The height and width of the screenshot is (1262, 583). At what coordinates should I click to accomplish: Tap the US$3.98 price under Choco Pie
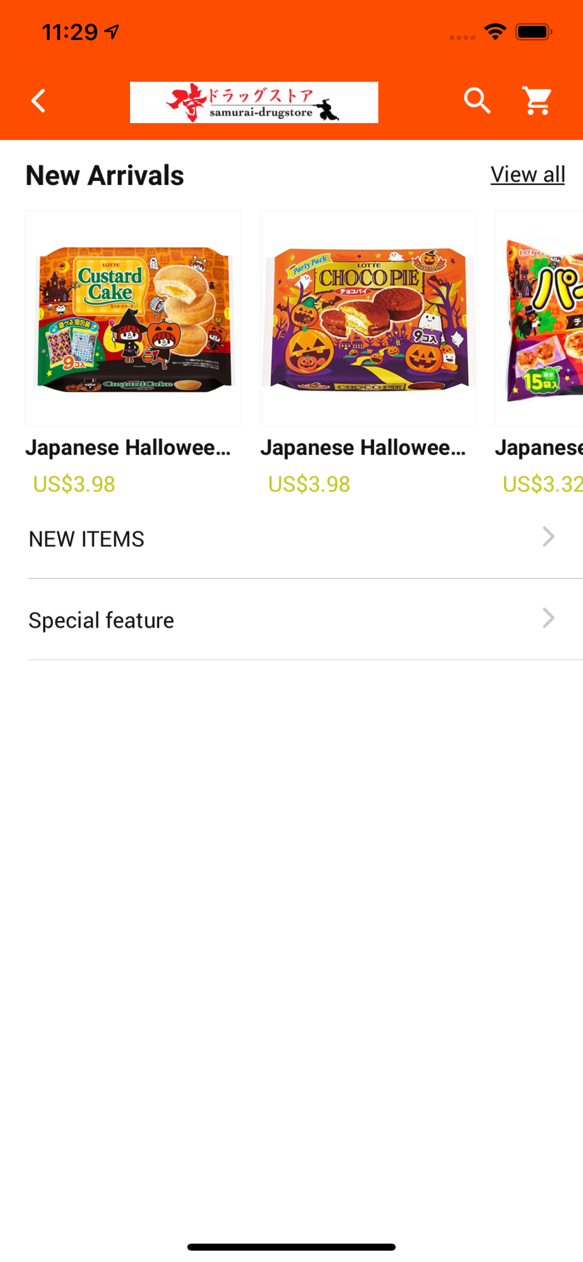pos(309,484)
